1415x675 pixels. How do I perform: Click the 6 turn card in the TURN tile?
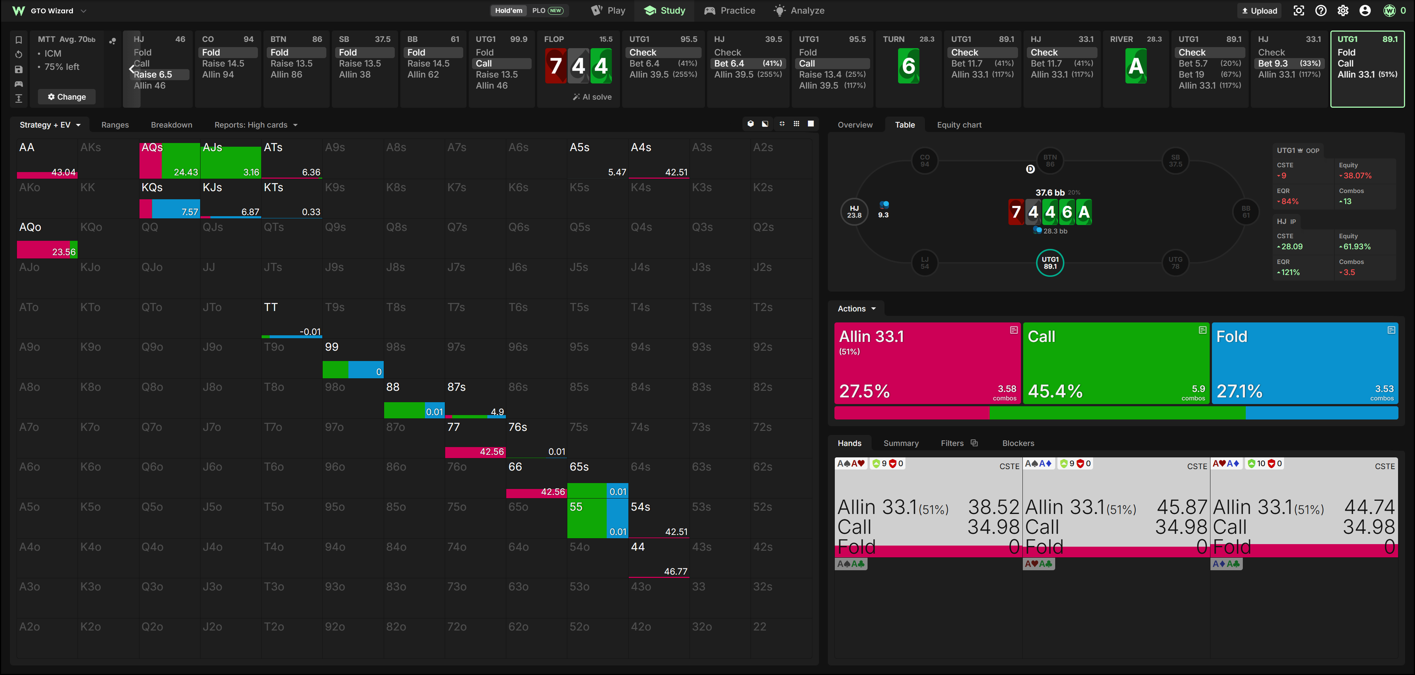click(x=908, y=66)
